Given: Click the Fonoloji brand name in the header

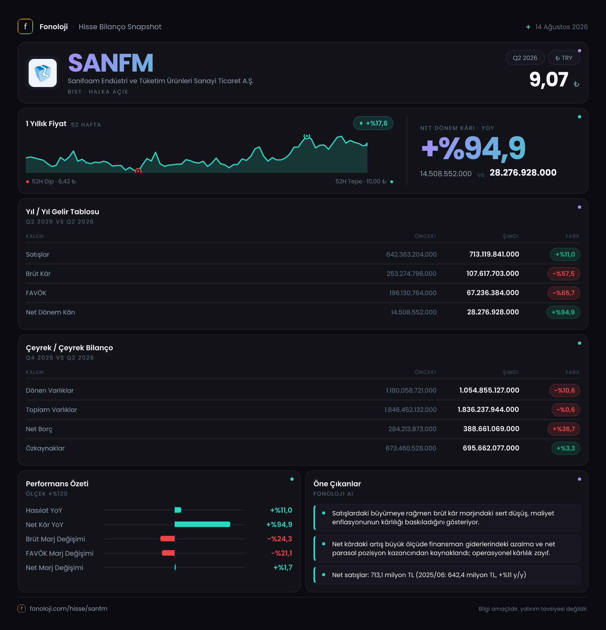Looking at the screenshot, I should pos(54,27).
